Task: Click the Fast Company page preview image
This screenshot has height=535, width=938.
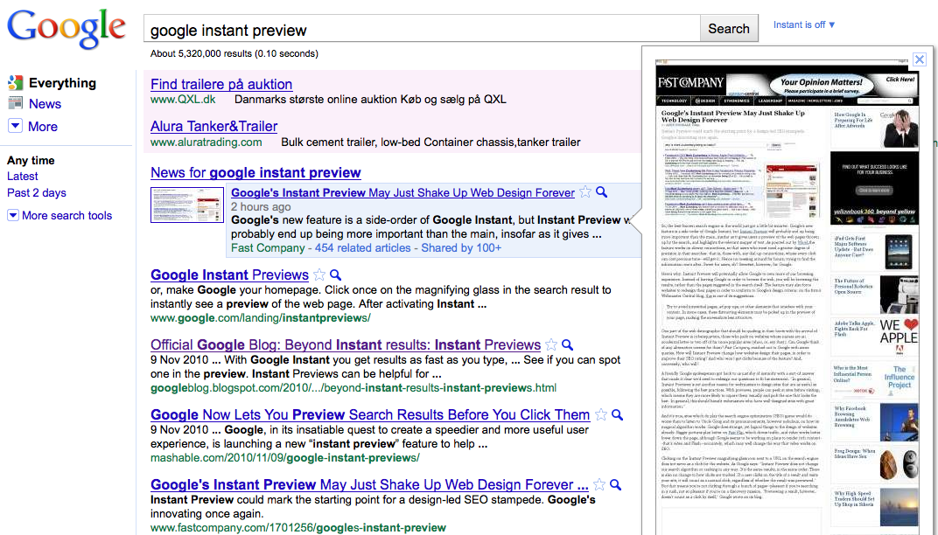Action: pos(787,297)
